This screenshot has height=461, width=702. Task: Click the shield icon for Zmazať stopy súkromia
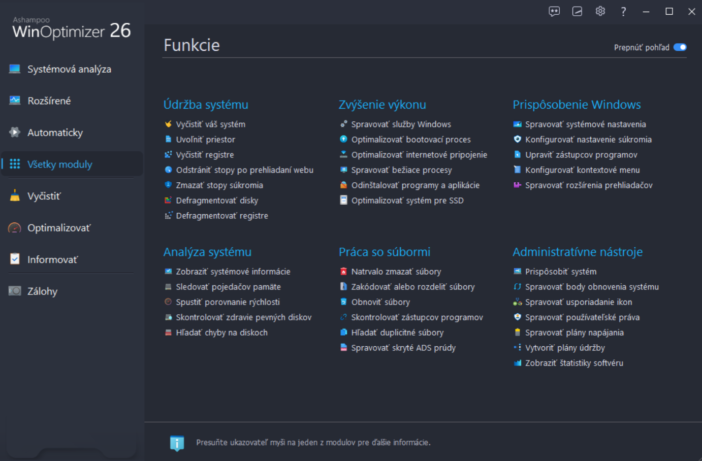click(168, 185)
